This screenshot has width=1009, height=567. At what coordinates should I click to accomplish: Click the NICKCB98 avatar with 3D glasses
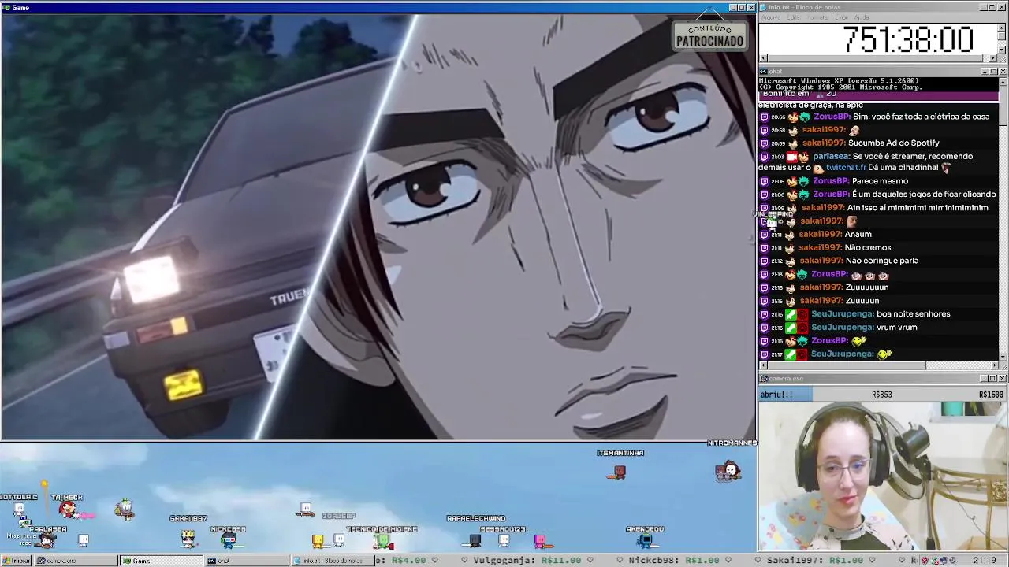[229, 540]
